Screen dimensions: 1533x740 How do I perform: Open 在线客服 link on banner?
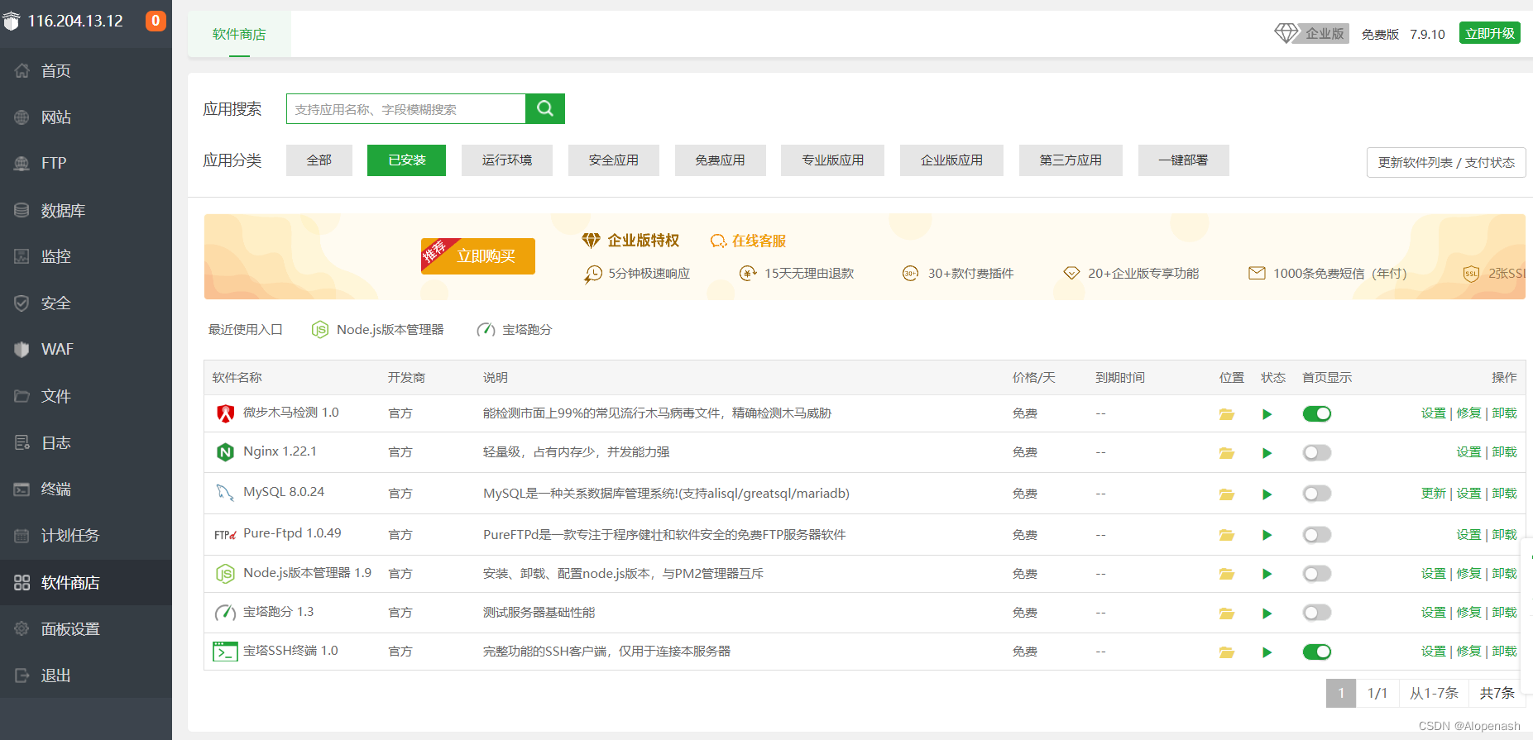click(748, 241)
